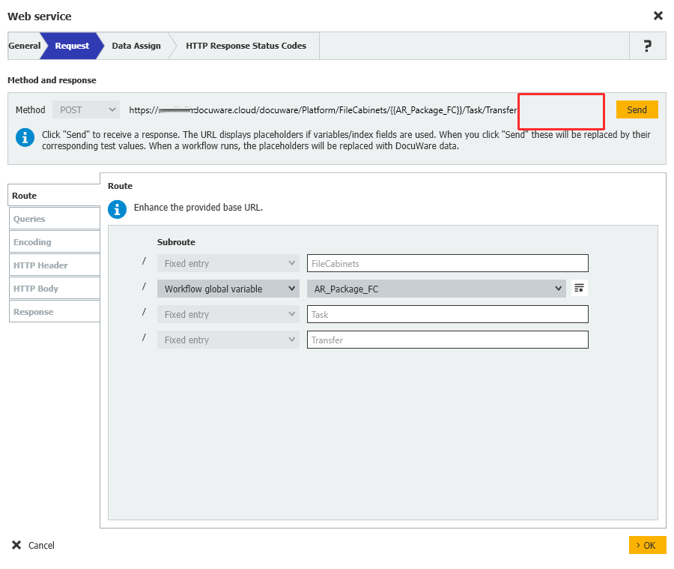Image resolution: width=674 pixels, height=569 pixels.
Task: Click the variable list icon beside AR_Package_FC
Action: (579, 289)
